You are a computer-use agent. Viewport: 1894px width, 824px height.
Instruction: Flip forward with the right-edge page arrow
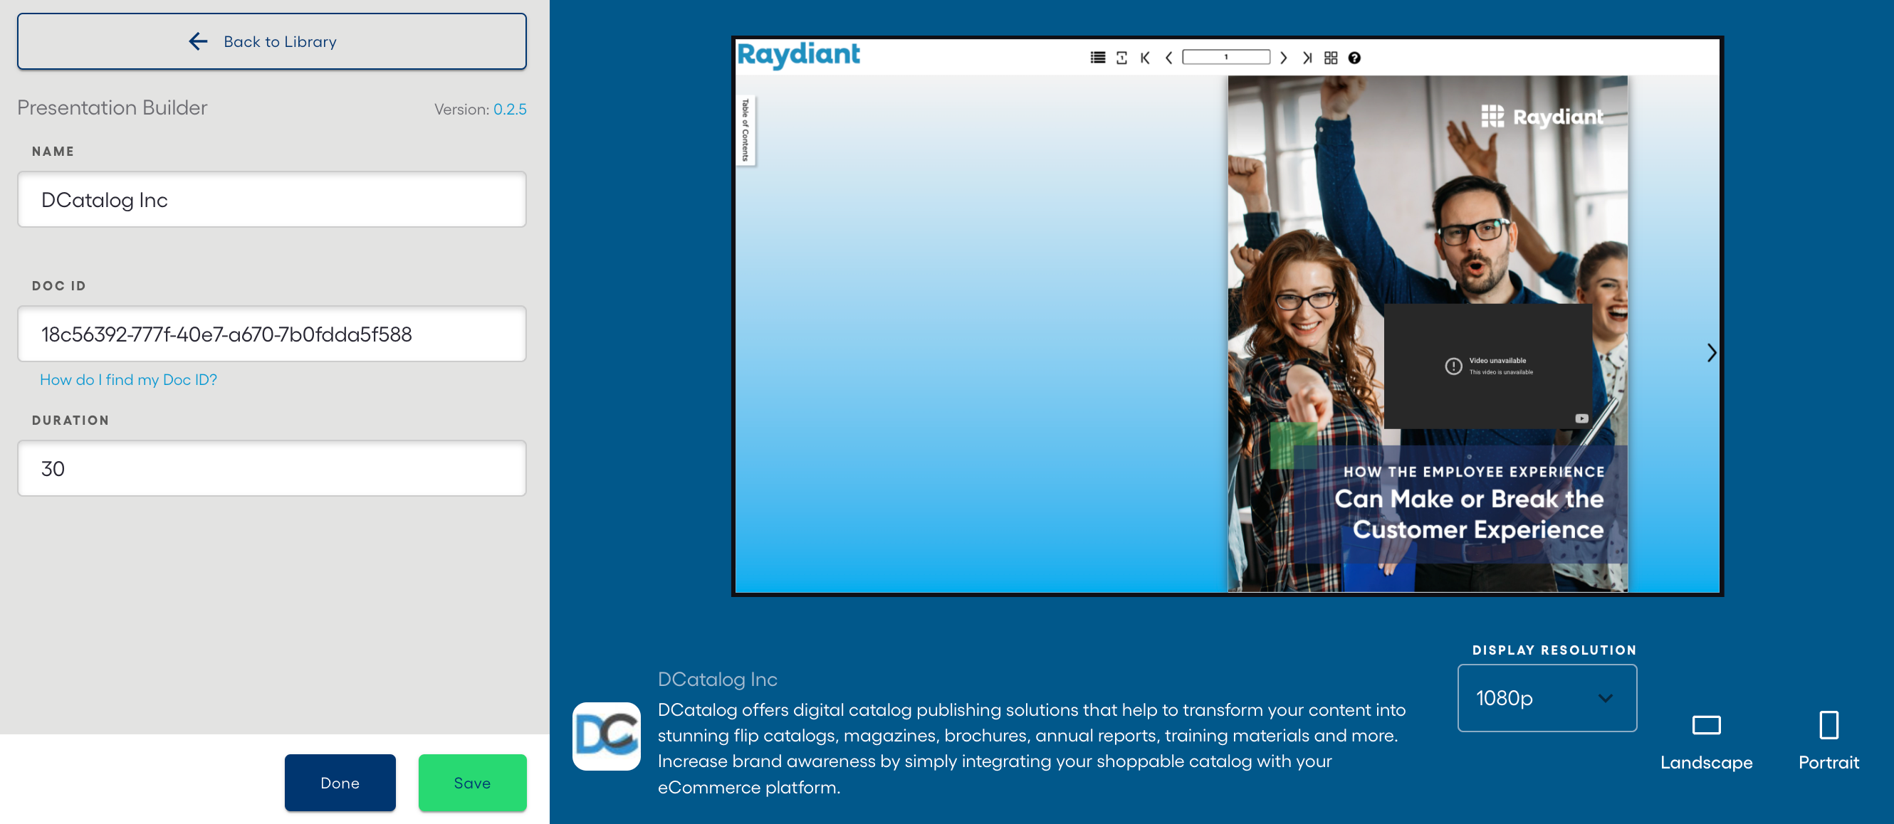(1710, 353)
